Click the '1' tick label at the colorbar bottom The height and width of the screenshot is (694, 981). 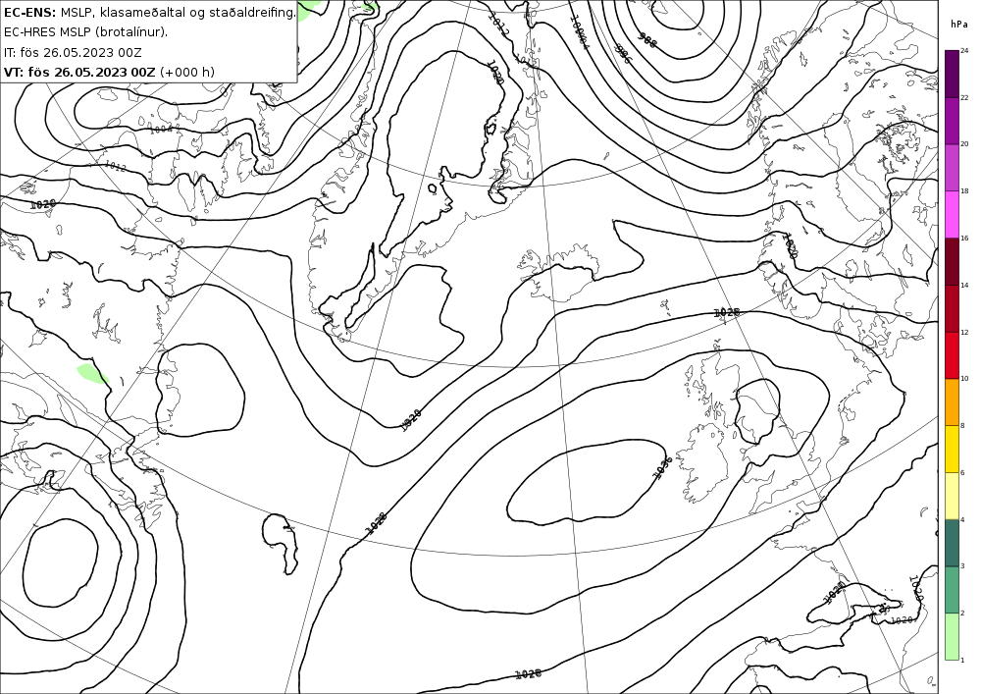[x=962, y=660]
